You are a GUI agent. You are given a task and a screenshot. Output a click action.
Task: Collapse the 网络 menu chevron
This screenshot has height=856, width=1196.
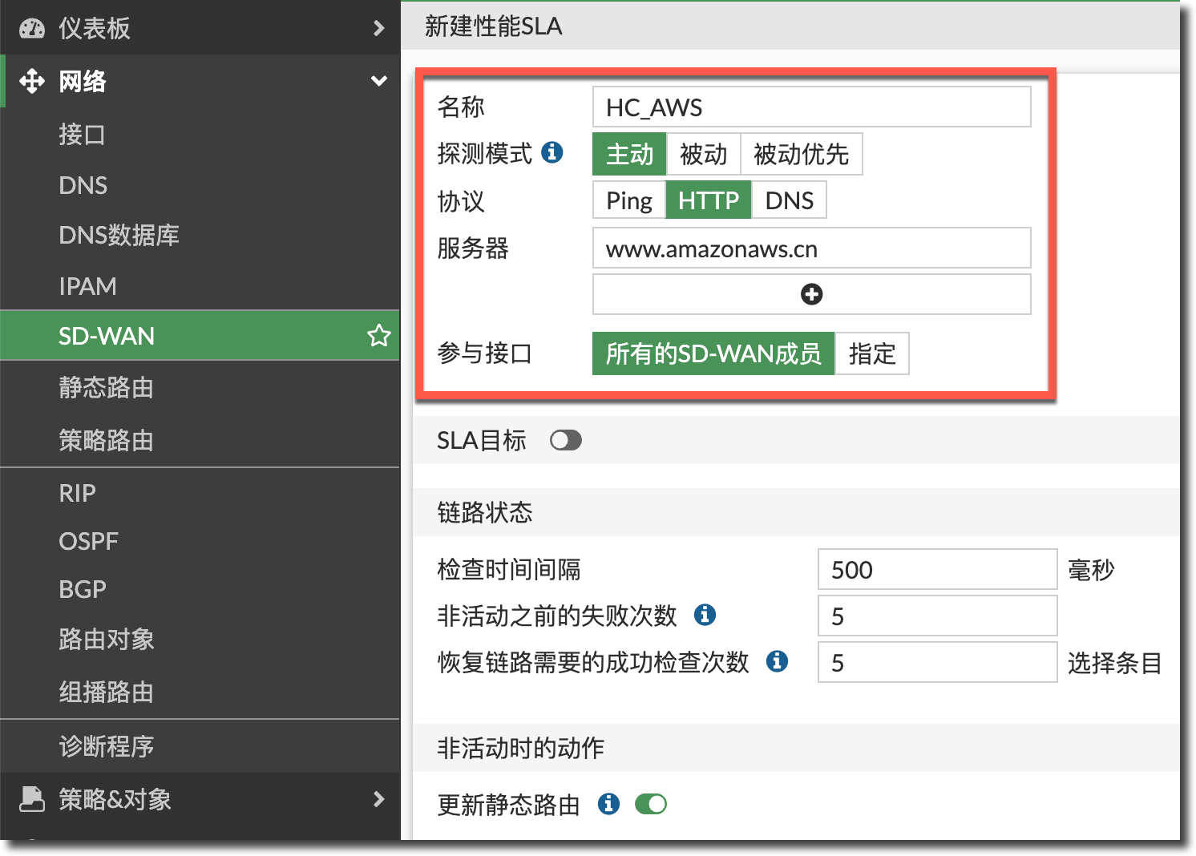coord(379,81)
